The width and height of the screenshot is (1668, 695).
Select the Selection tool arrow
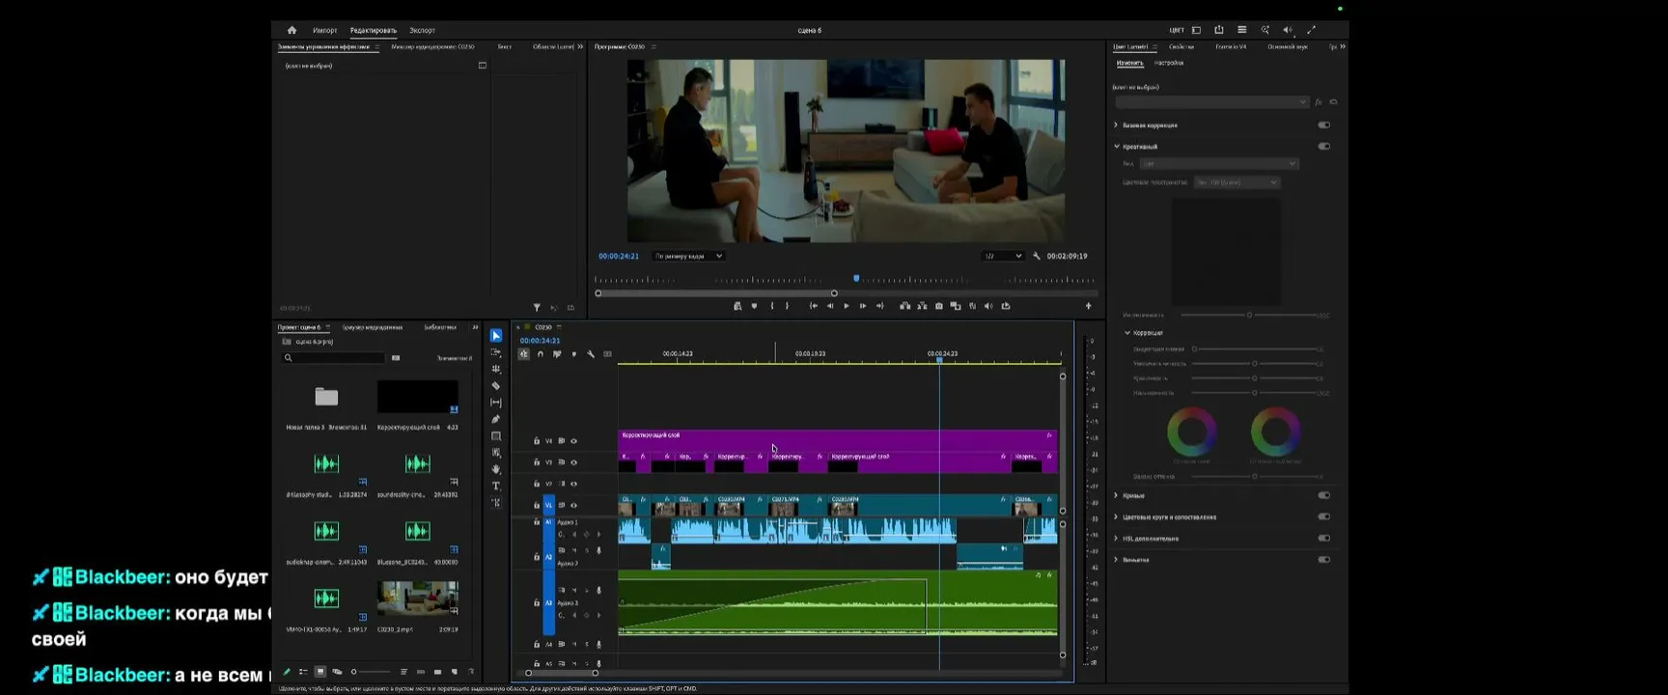(x=496, y=336)
